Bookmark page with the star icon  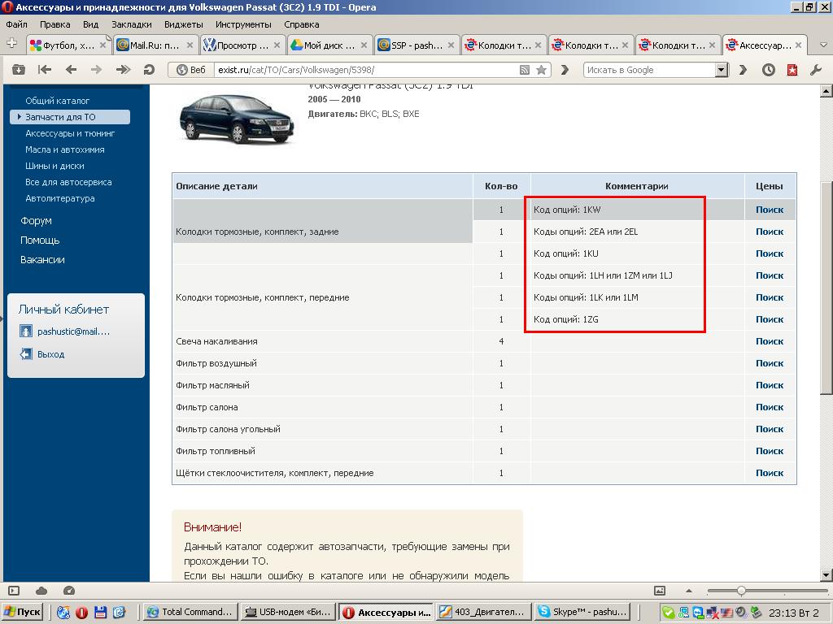pos(541,70)
